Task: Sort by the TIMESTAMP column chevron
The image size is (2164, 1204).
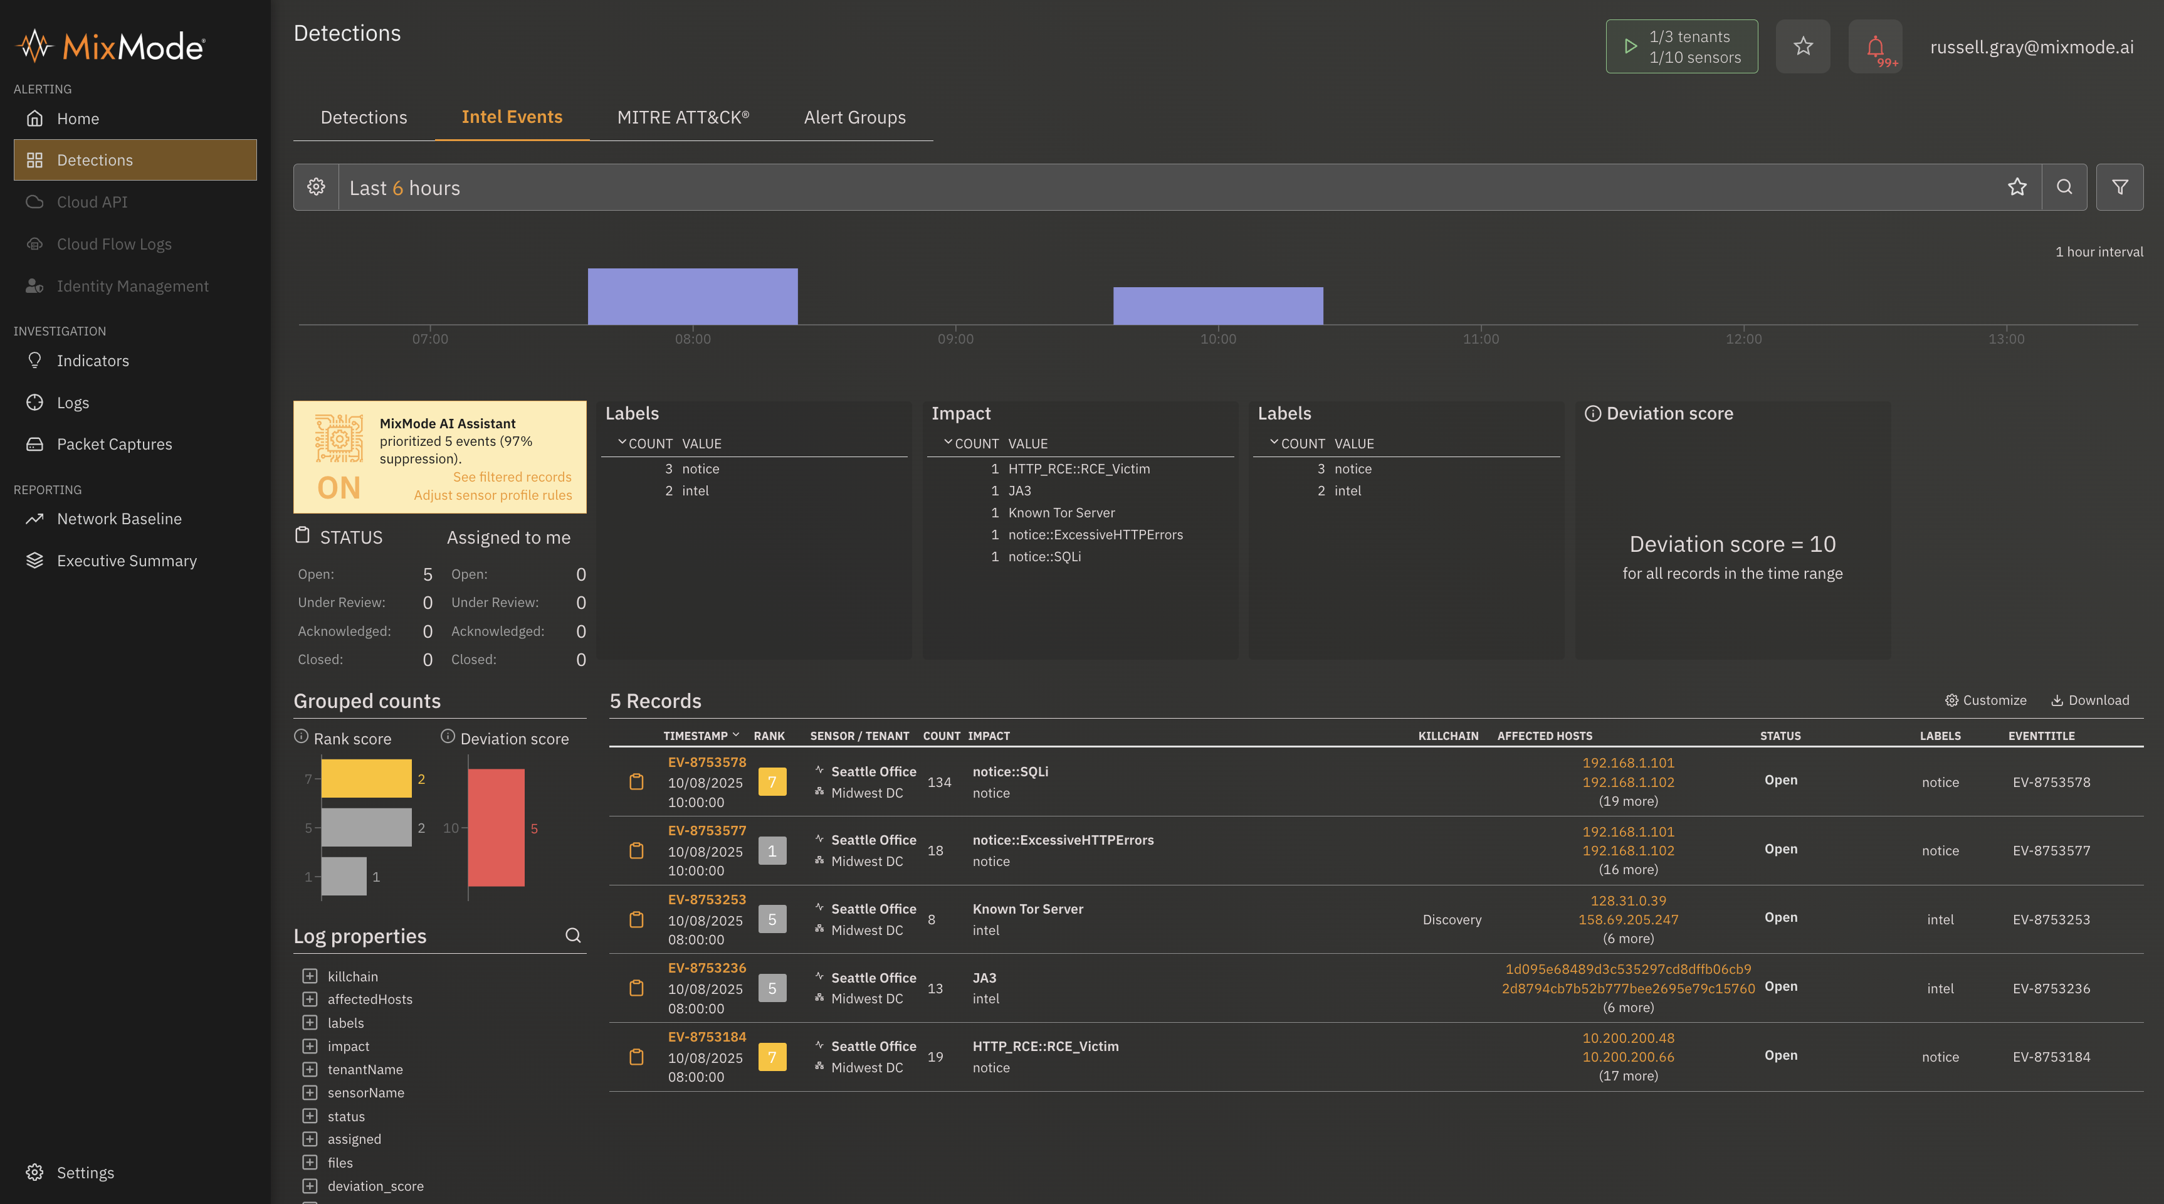Action: [736, 735]
